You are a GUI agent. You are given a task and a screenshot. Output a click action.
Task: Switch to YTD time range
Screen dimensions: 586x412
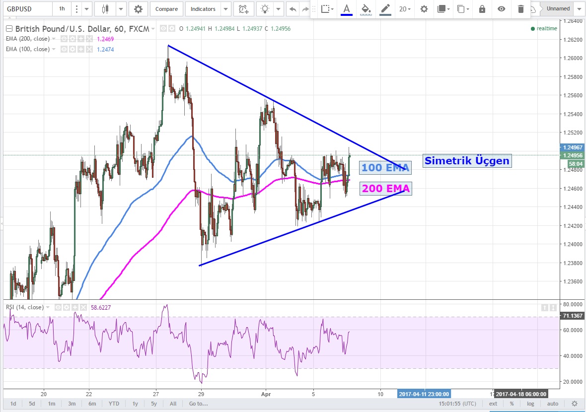coord(114,404)
